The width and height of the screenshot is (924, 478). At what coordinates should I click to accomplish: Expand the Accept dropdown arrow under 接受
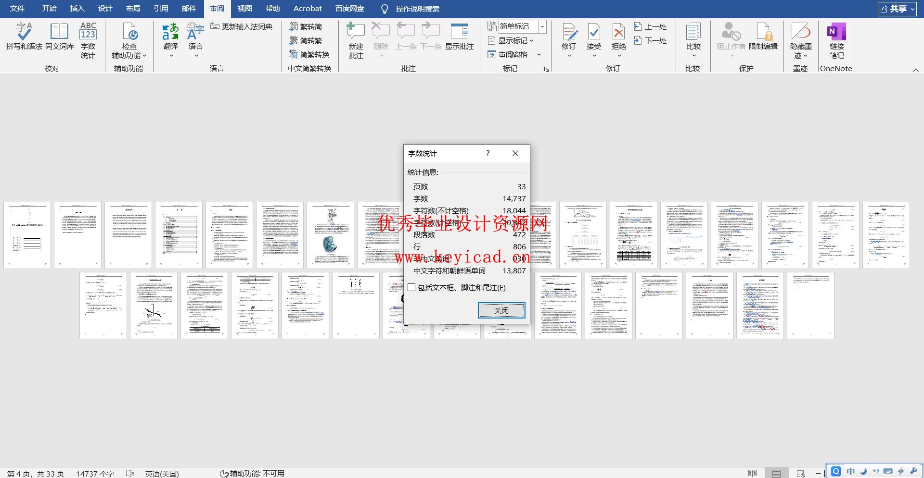point(594,56)
